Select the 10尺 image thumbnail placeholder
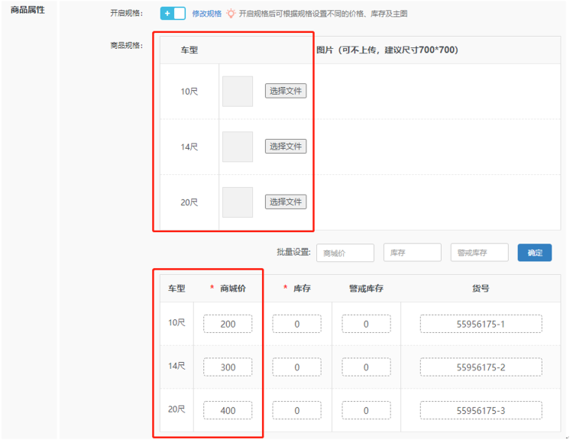 237,91
